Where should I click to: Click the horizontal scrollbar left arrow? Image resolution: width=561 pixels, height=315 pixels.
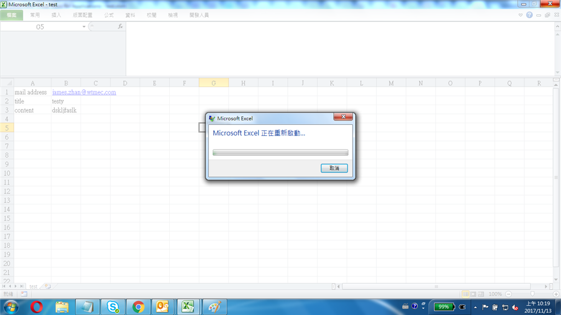pyautogui.click(x=339, y=287)
